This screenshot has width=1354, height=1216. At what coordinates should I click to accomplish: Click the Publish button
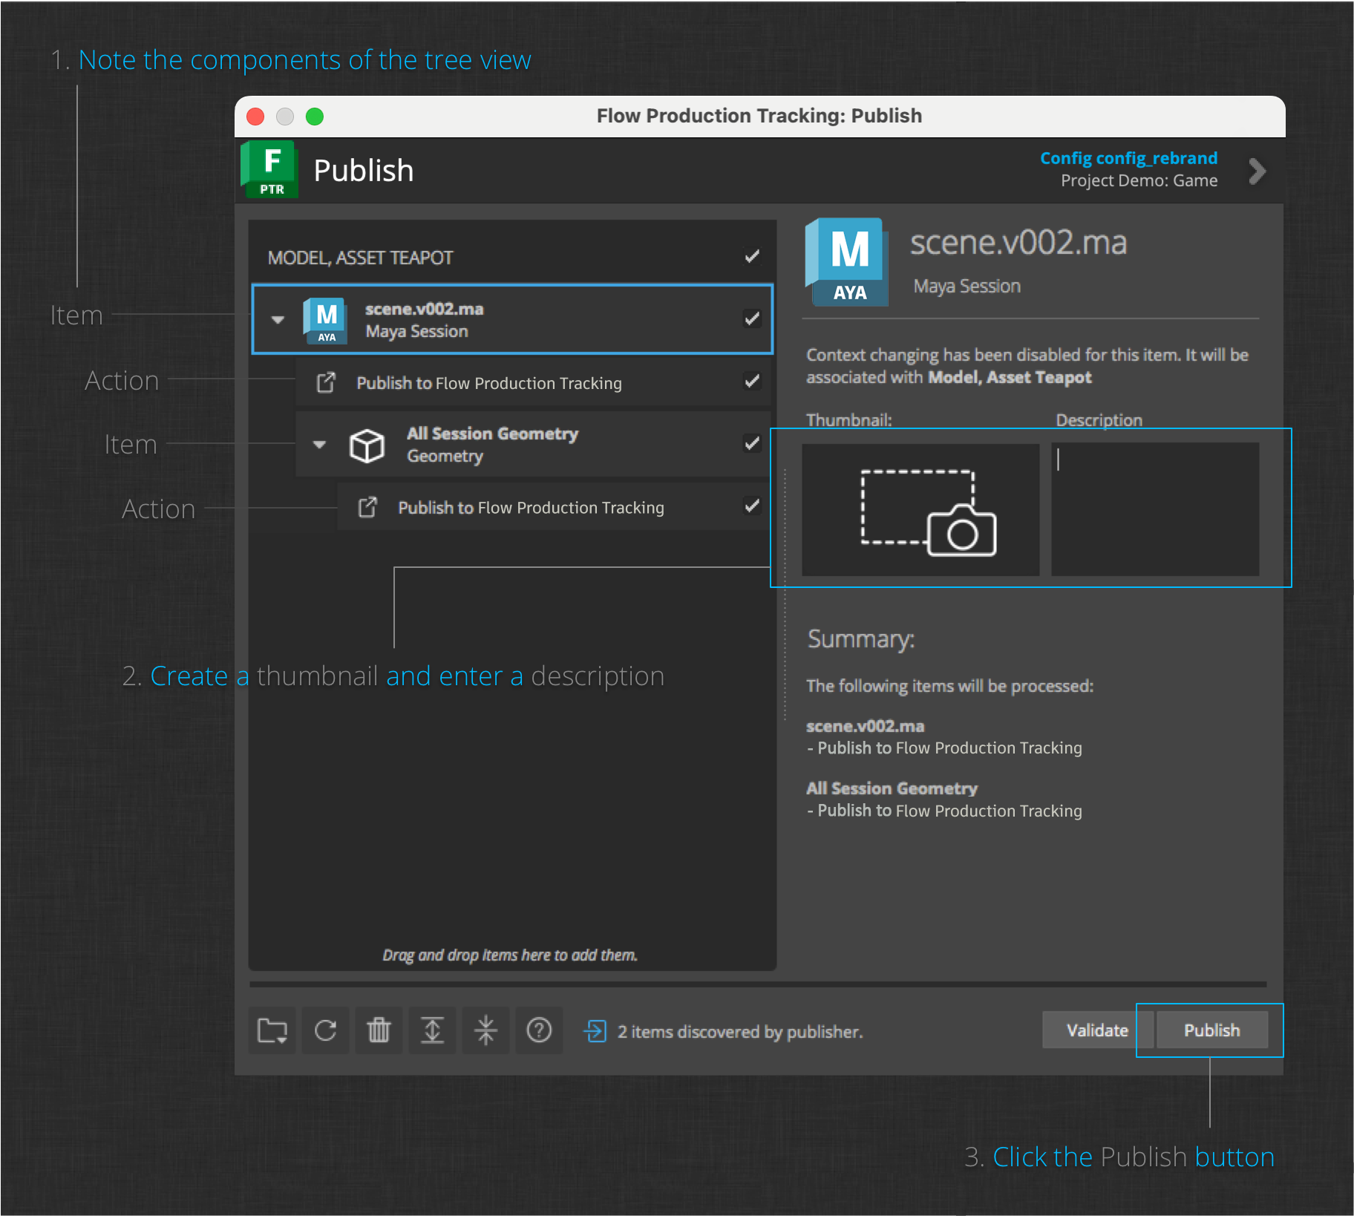point(1211,1030)
